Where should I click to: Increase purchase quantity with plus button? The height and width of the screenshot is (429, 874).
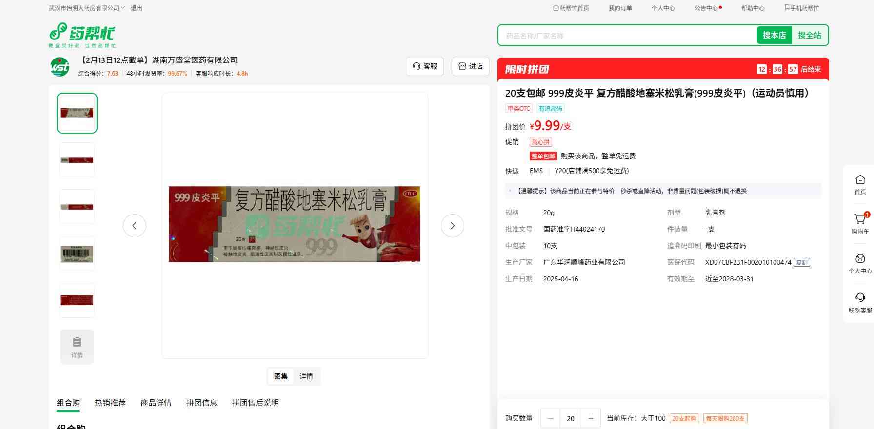tap(591, 418)
